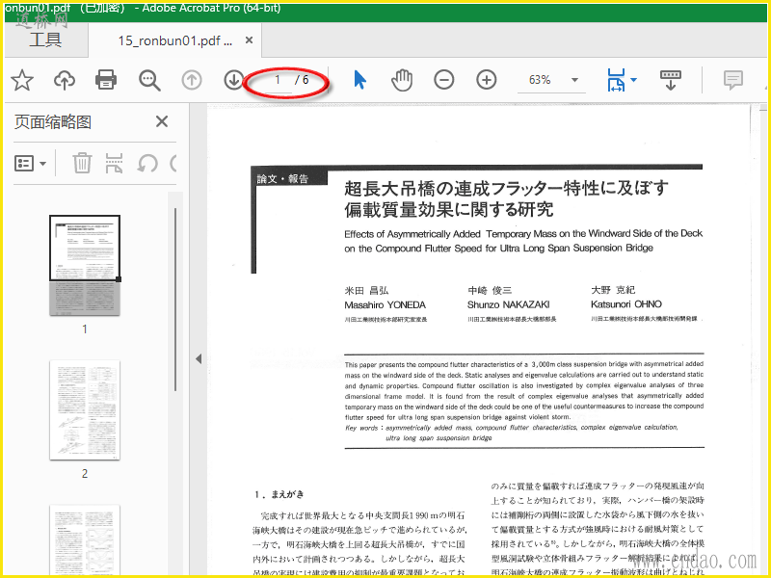Delete selected page with trash icon

(82, 163)
